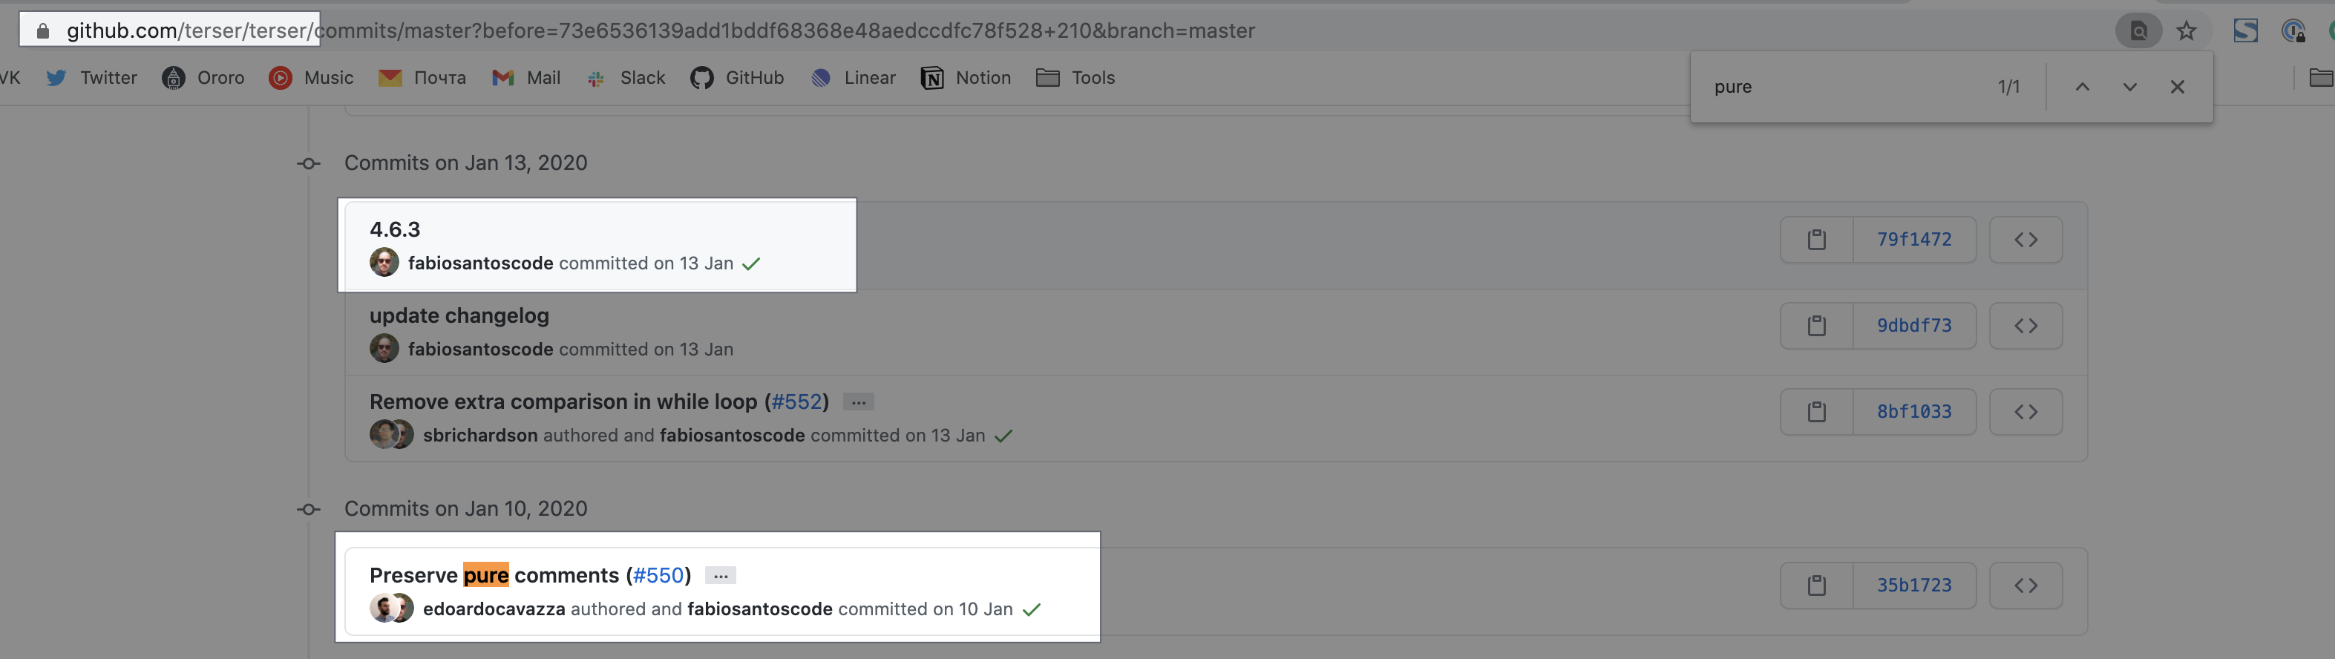Image resolution: width=2335 pixels, height=659 pixels.
Task: Open pull request #550 link
Action: (x=658, y=576)
